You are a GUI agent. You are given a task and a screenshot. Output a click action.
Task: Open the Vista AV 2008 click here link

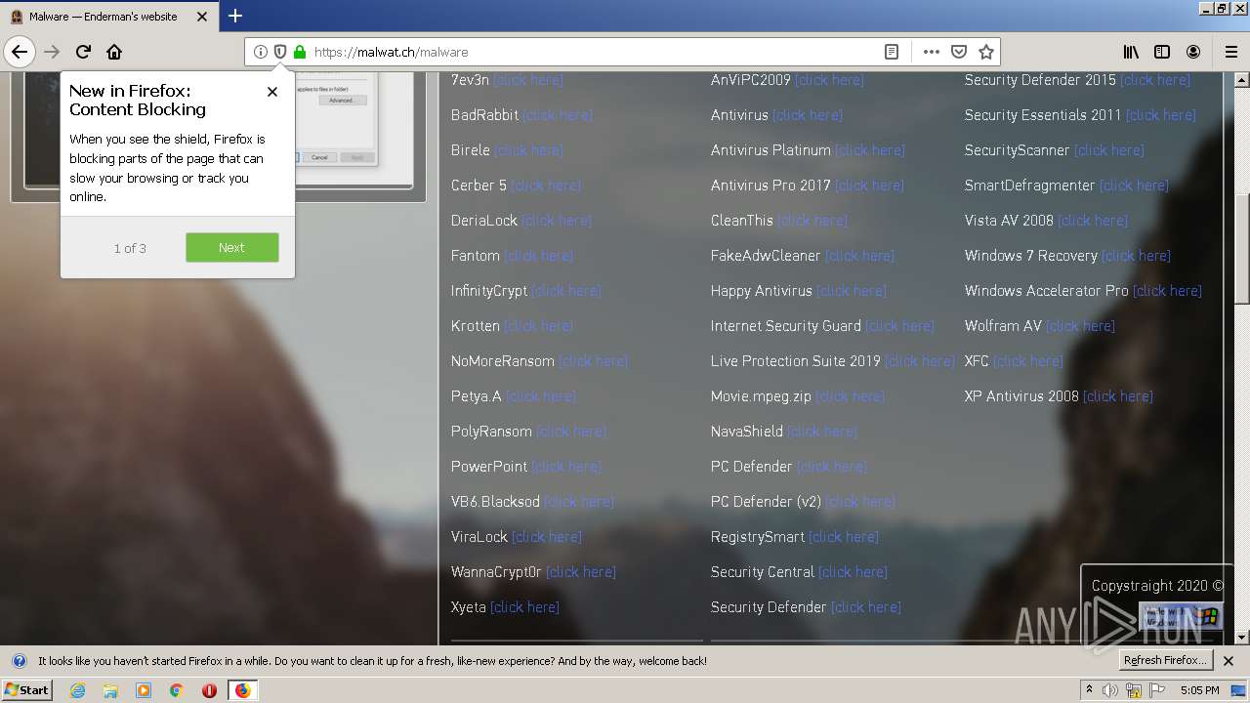coord(1093,221)
